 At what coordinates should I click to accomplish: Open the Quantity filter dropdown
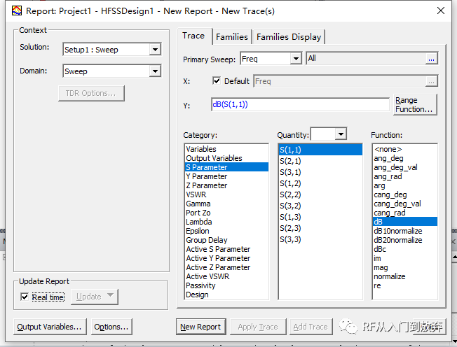point(341,134)
